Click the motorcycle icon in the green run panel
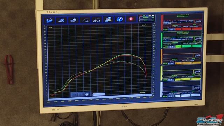Viewport: 224px width, 126px height. coord(198,38)
